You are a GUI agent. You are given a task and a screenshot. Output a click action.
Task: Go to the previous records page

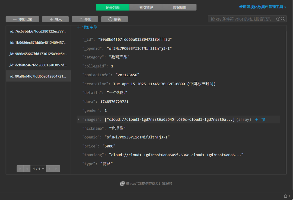(27, 169)
